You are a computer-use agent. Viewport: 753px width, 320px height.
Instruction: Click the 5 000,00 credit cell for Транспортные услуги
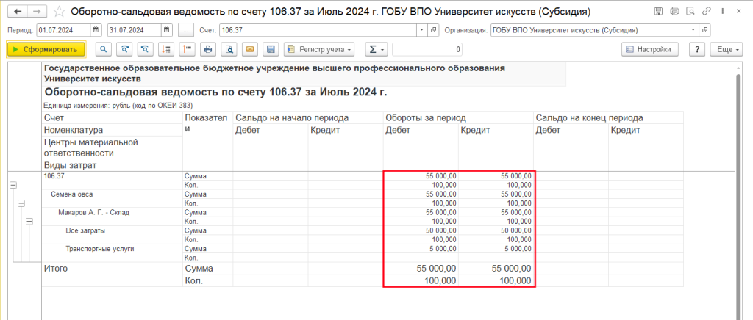[496, 249]
